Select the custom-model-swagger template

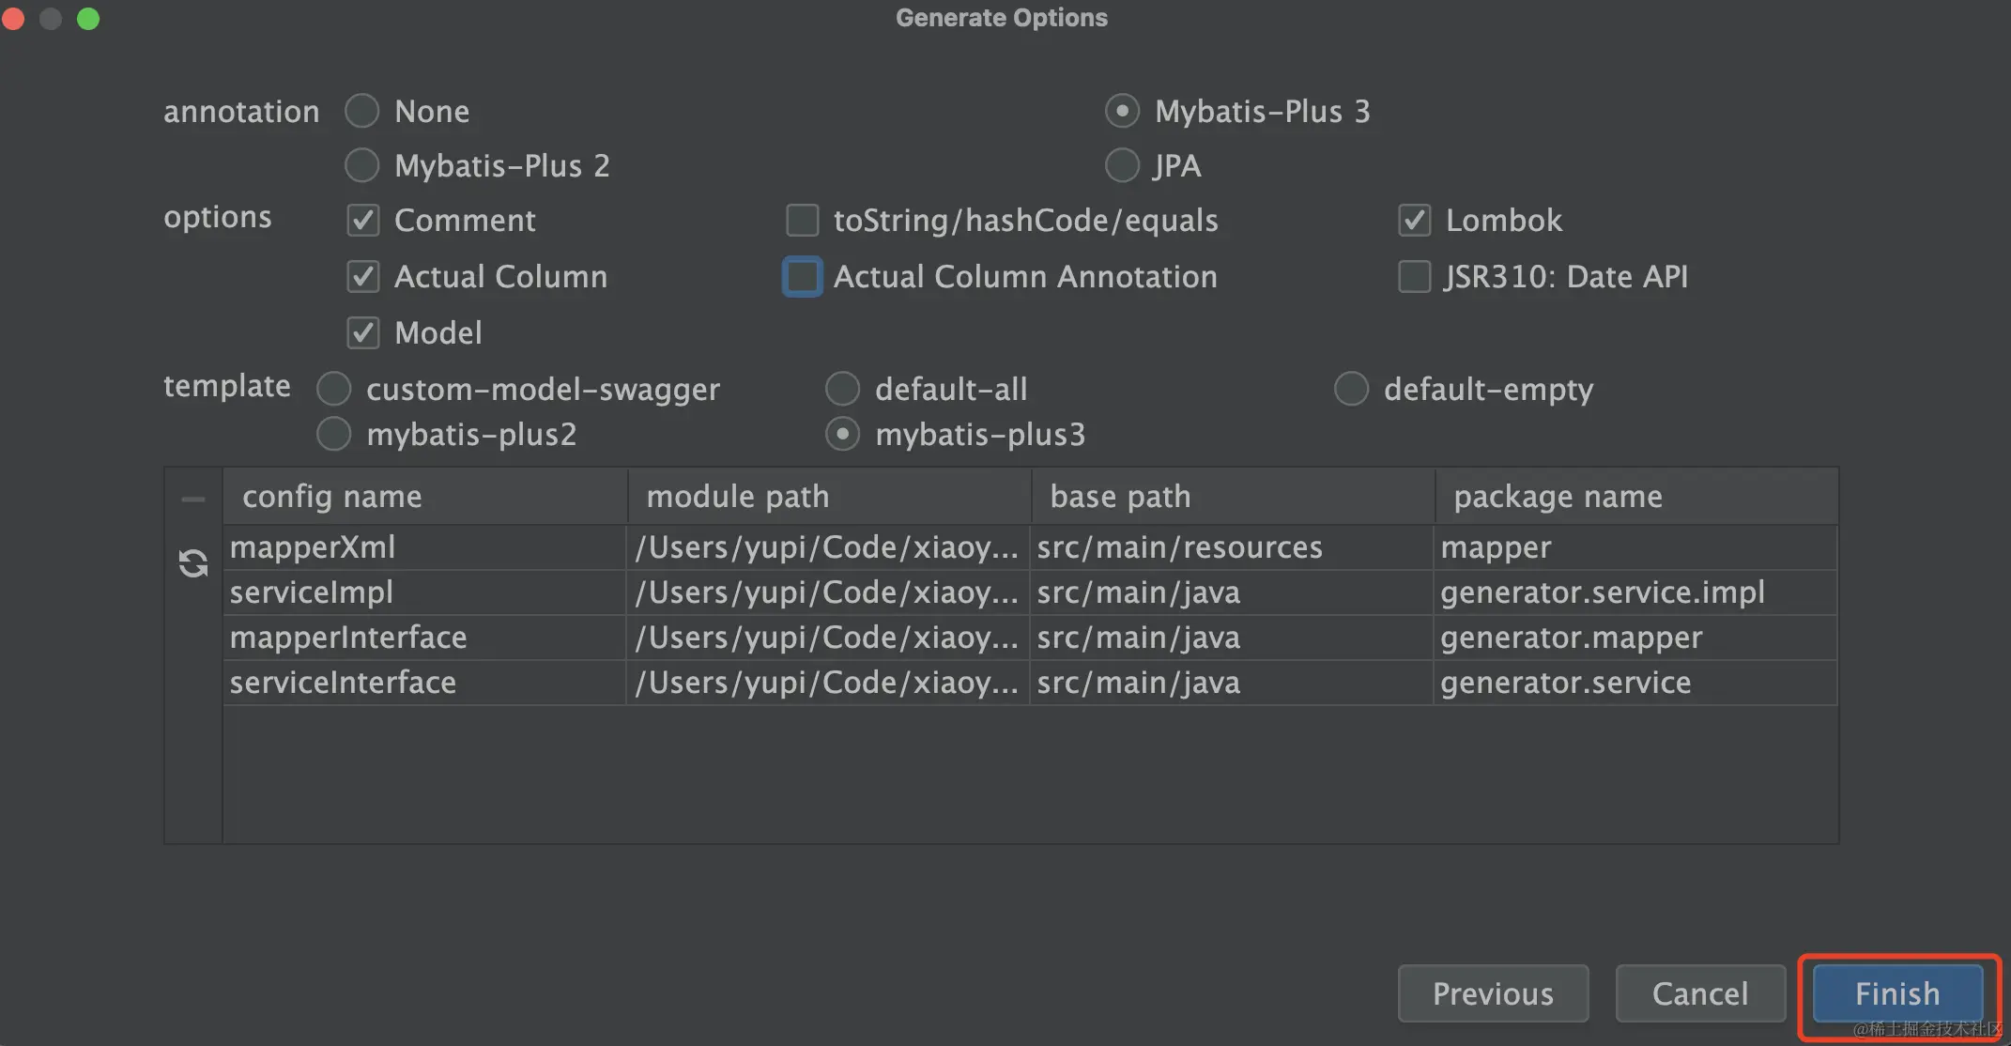[x=333, y=389]
